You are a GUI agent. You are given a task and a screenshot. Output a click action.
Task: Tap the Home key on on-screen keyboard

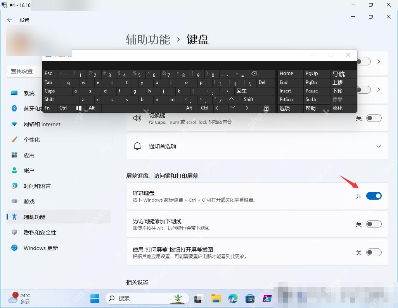pos(290,74)
